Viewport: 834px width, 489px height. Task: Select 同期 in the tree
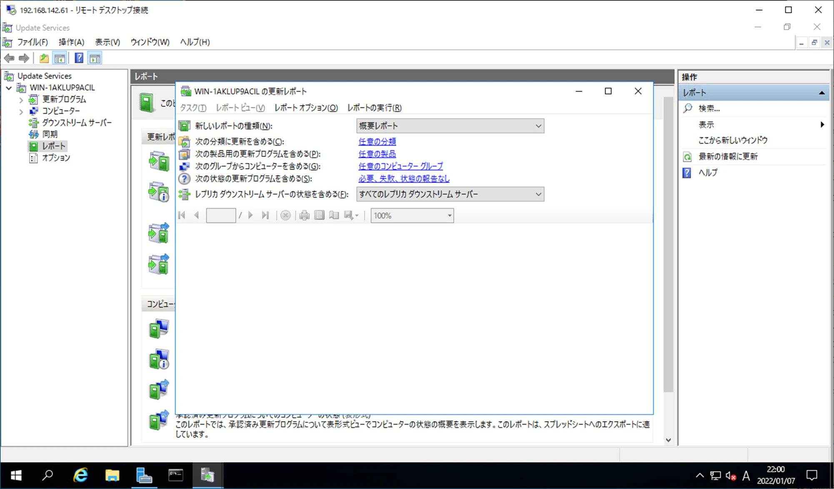coord(50,134)
